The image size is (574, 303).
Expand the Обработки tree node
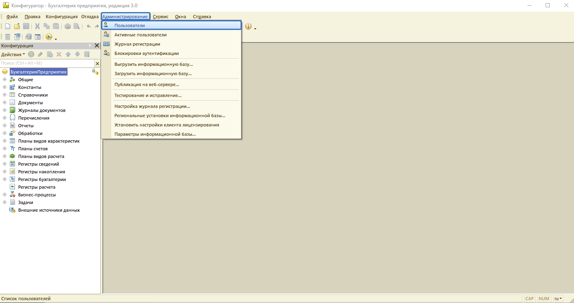click(5, 133)
